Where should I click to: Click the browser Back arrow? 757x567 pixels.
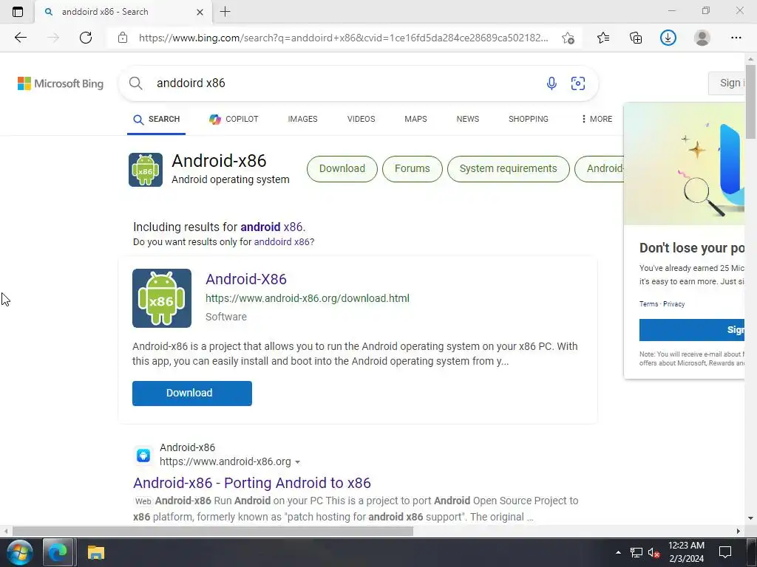pos(20,38)
